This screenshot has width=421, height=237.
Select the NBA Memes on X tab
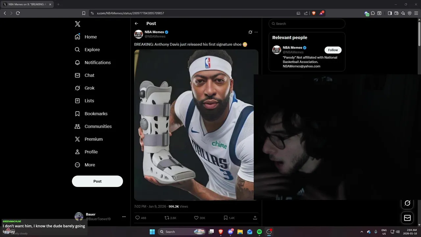(x=28, y=4)
